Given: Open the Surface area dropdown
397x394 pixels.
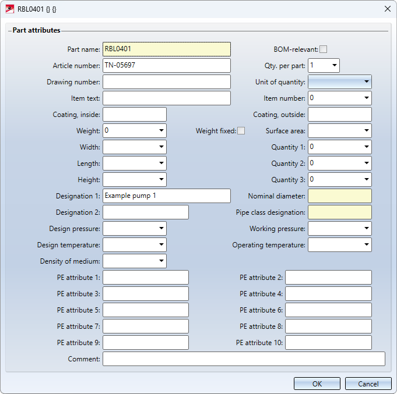Looking at the screenshot, I should pyautogui.click(x=366, y=131).
